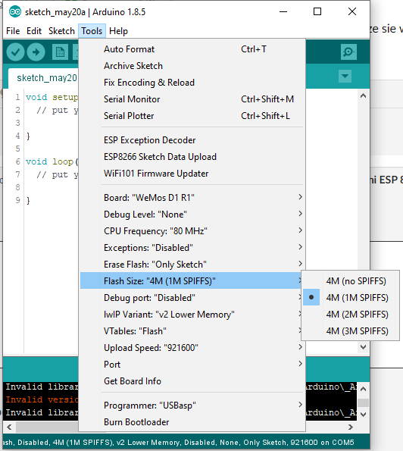
Task: Close the Arduino window
Action: click(352, 12)
